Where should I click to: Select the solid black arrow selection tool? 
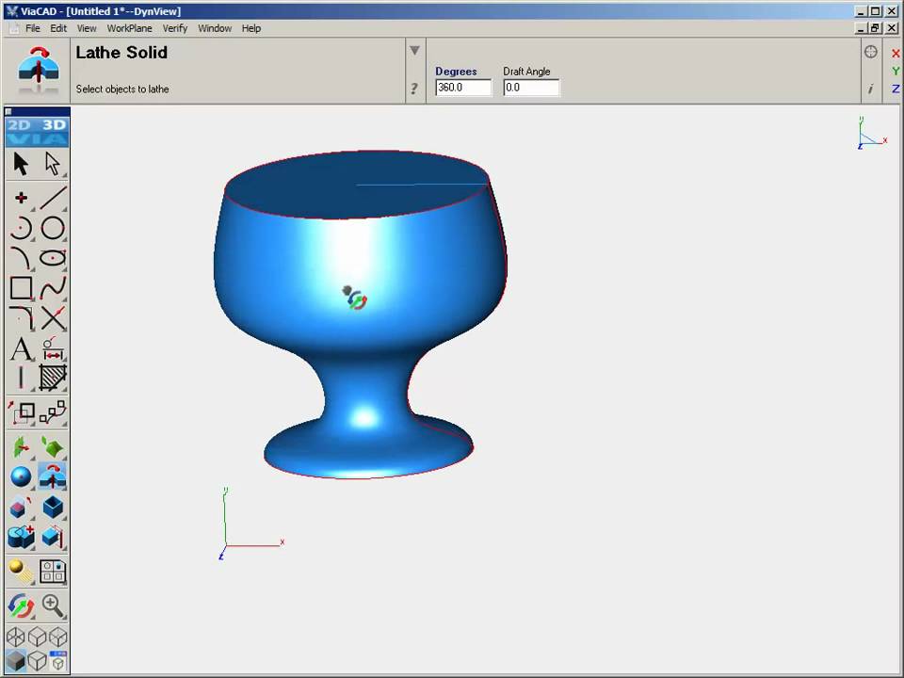coord(22,164)
